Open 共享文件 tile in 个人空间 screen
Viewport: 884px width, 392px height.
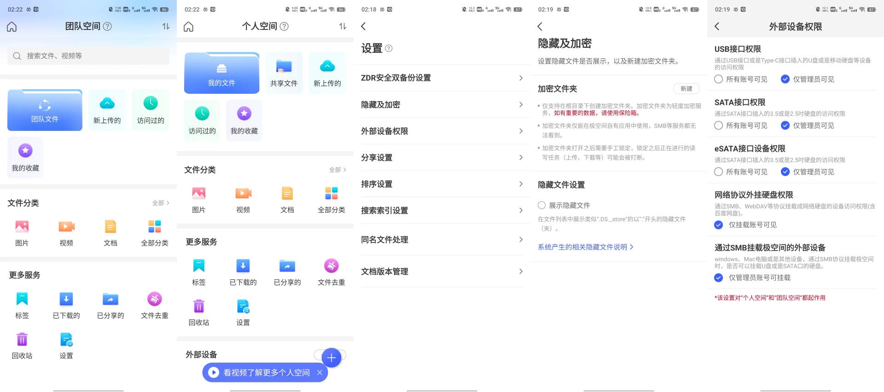[284, 73]
